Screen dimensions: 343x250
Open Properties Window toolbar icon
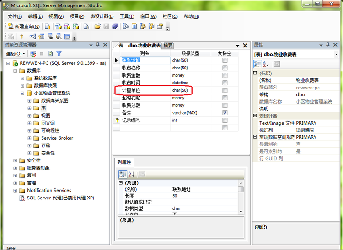[161, 26]
